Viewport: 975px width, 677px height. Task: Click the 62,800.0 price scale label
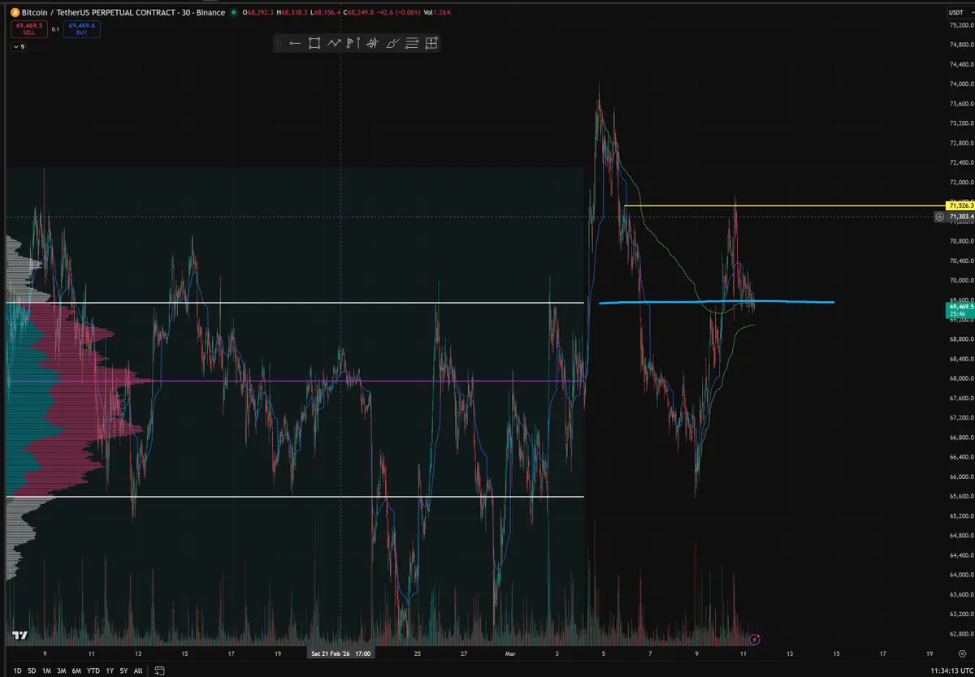click(x=960, y=634)
